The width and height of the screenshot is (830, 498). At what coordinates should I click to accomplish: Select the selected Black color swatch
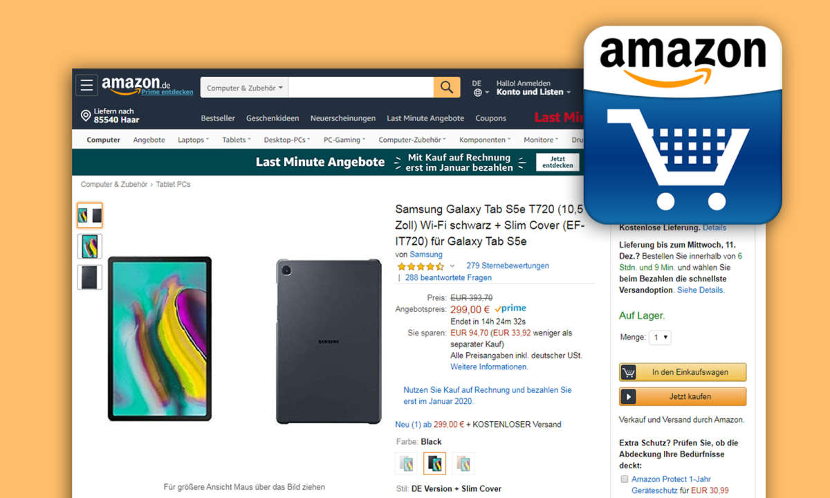coord(434,463)
